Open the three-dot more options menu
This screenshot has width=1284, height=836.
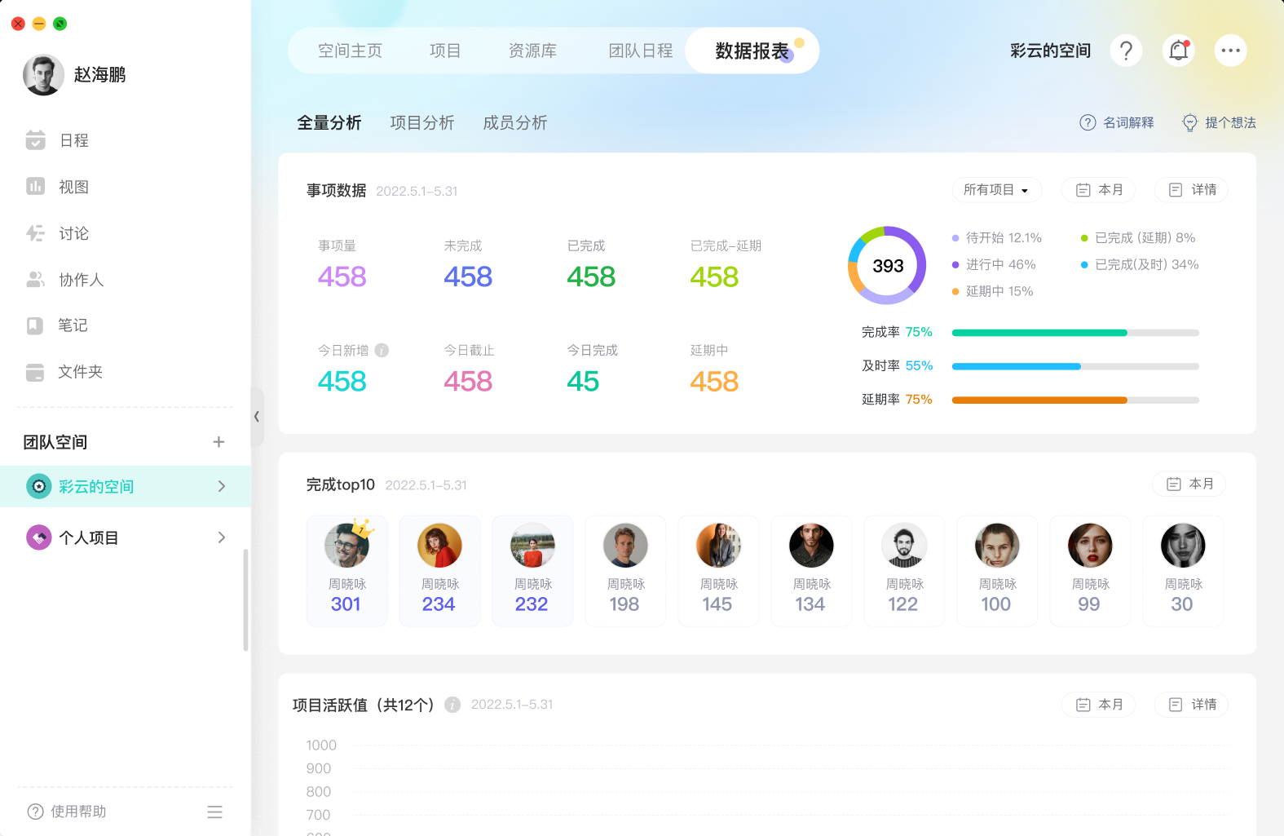[x=1230, y=51]
